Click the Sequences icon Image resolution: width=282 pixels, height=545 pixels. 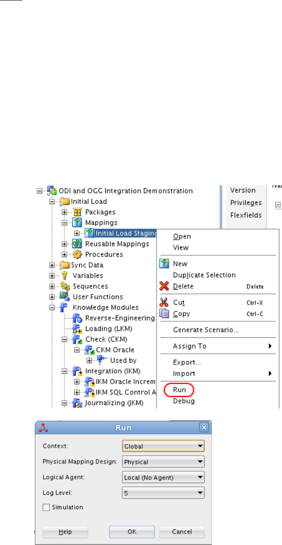64,286
